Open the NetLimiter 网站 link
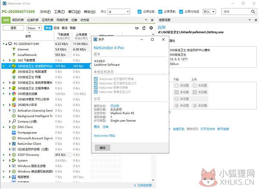259x189 pixels. coord(104,135)
